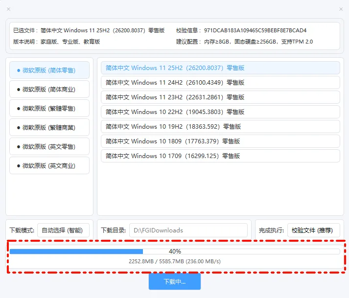Image resolution: width=349 pixels, height=298 pixels.
Task: Click the 40% download progress bar
Action: tap(175, 252)
